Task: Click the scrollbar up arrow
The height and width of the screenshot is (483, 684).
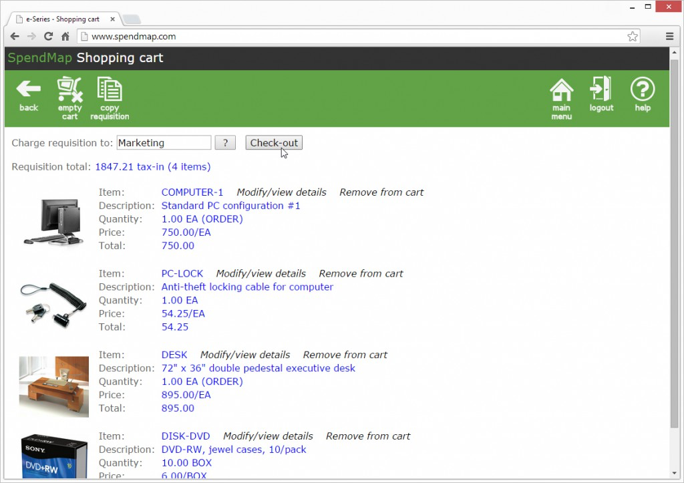Action: [x=675, y=52]
